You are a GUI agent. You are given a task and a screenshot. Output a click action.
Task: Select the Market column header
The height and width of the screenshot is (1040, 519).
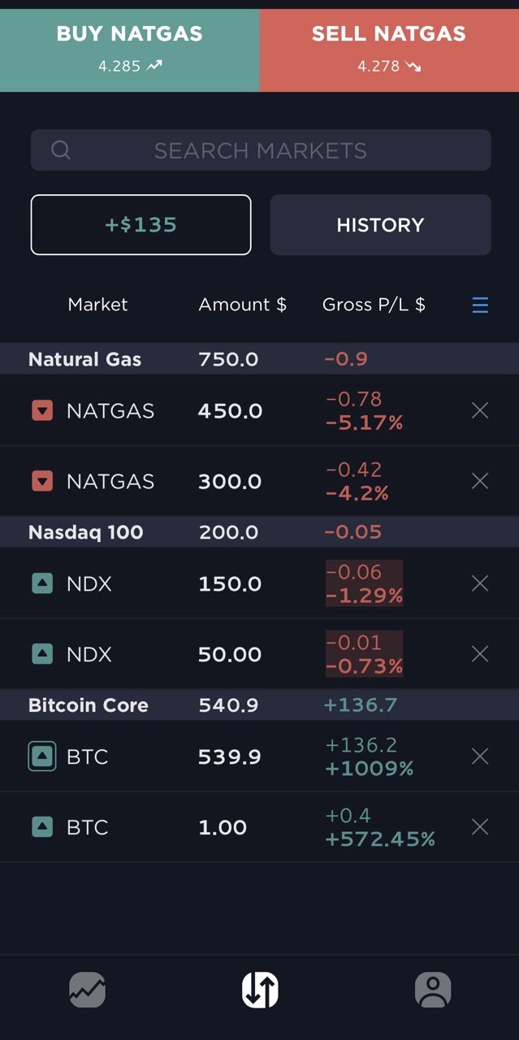[97, 305]
